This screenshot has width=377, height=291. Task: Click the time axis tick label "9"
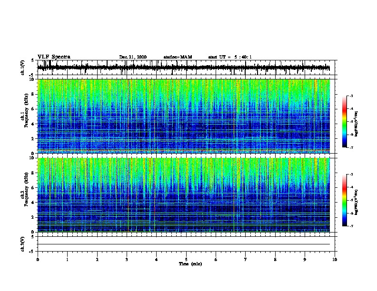click(x=305, y=260)
